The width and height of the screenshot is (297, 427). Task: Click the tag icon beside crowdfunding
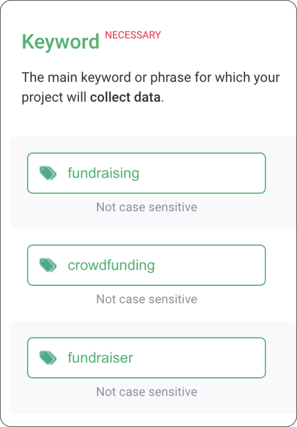point(48,265)
